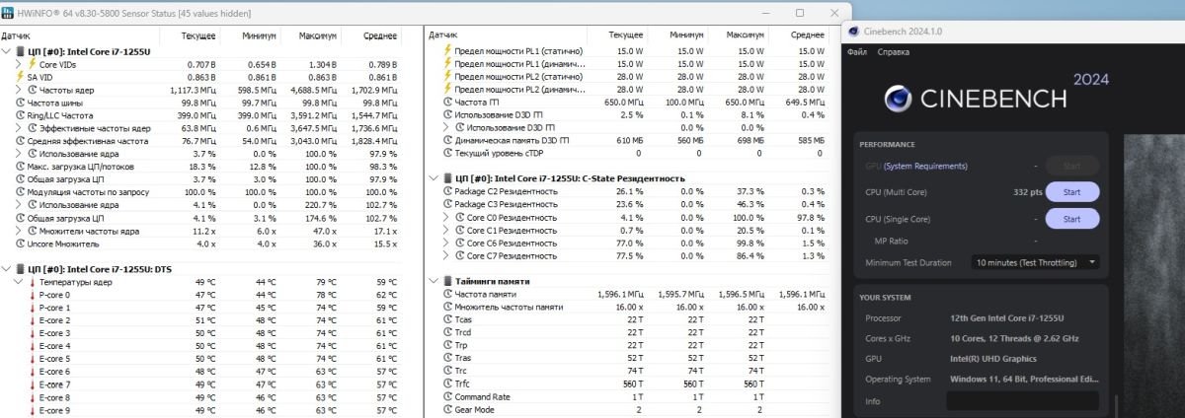Click the thermometer icon for E-core 9
The height and width of the screenshot is (418, 1185).
coord(31,410)
